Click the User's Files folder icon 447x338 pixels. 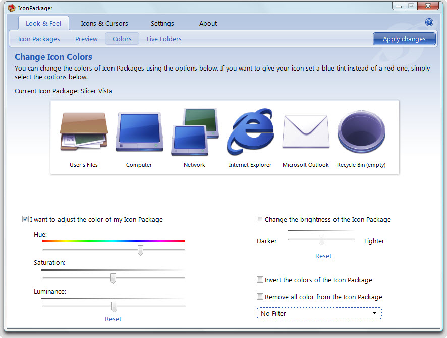84,131
